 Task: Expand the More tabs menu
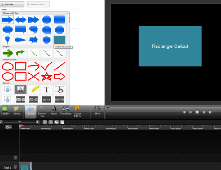point(97,110)
